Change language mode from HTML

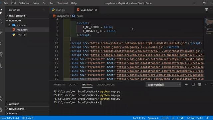point(180,118)
